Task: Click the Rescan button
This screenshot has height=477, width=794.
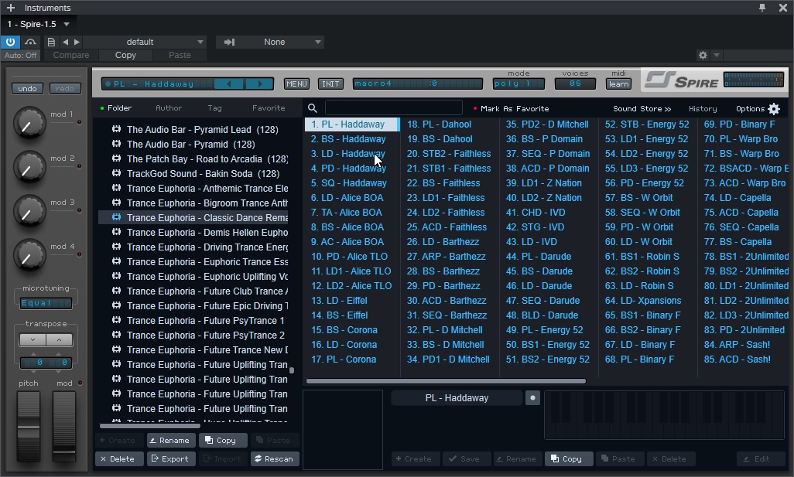Action: pyautogui.click(x=274, y=458)
